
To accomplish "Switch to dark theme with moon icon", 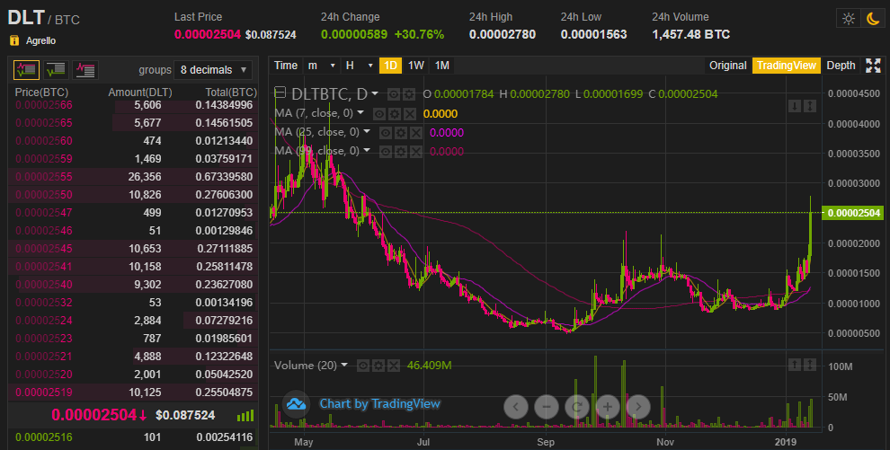I will [872, 18].
